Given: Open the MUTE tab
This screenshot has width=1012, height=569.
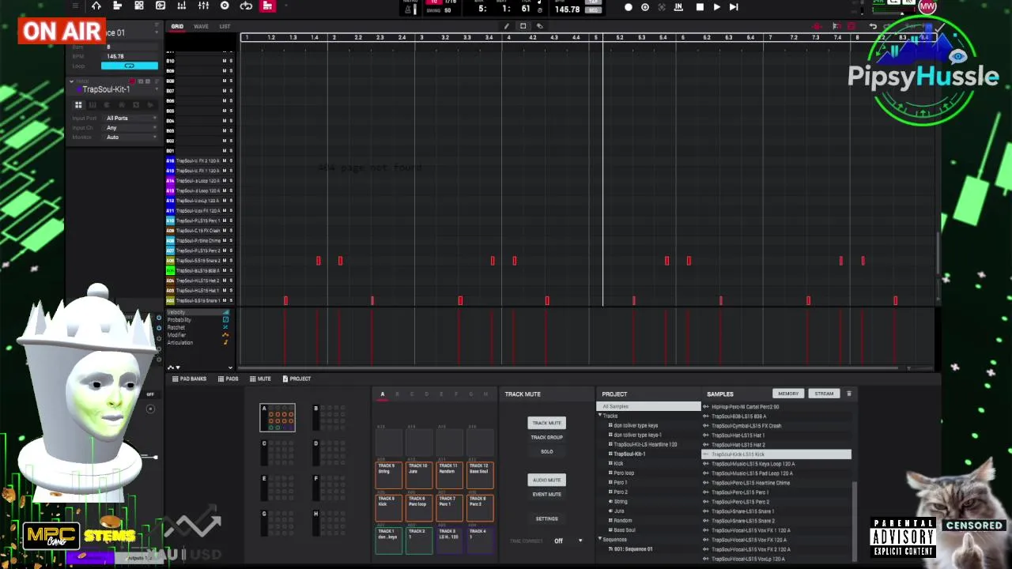Looking at the screenshot, I should coord(261,379).
